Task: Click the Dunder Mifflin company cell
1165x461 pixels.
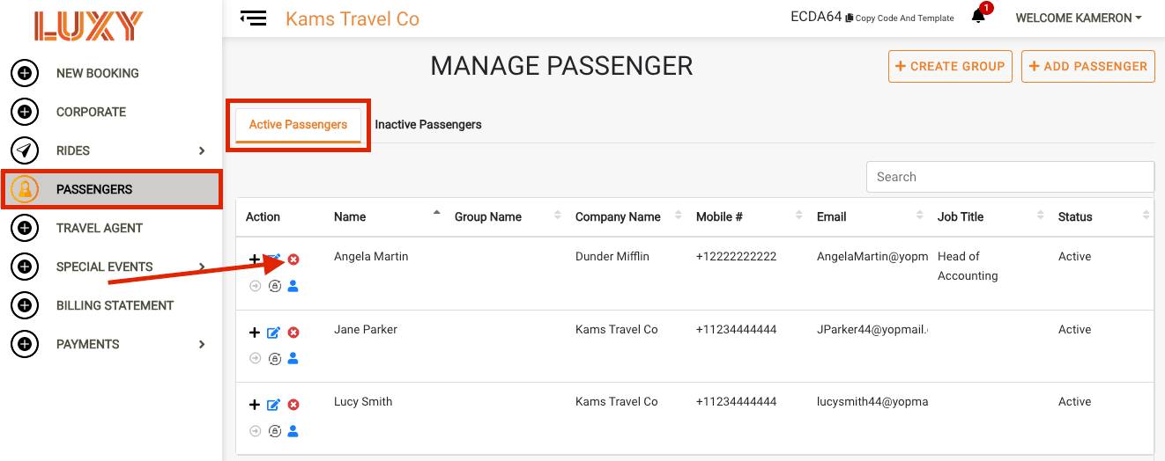Action: [x=612, y=257]
